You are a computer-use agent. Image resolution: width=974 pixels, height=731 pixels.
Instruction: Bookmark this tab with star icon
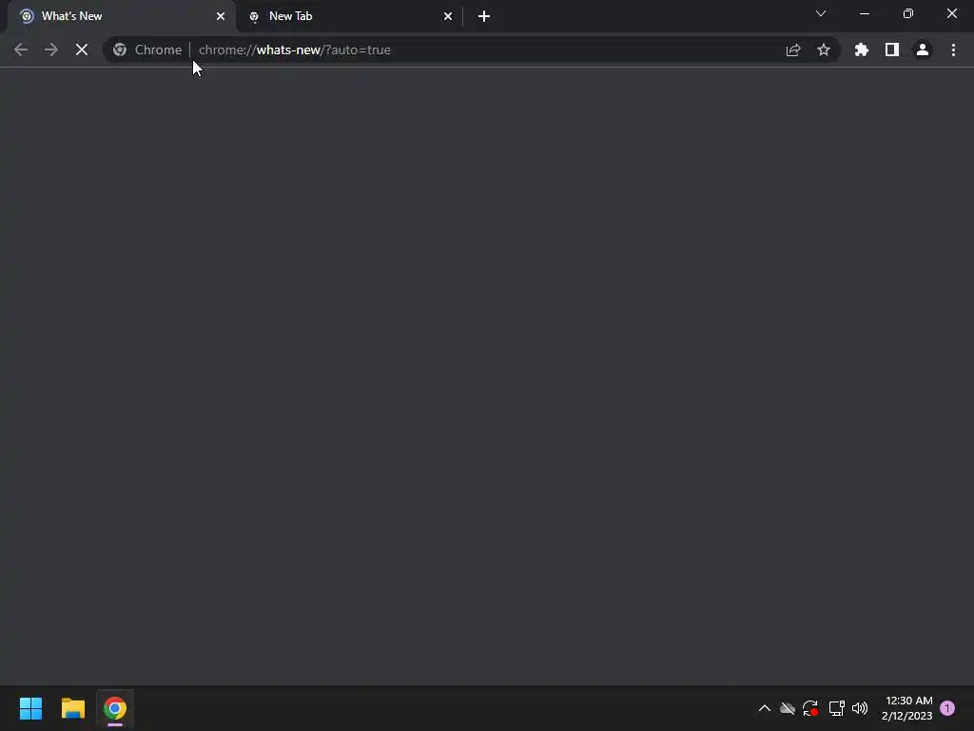[824, 49]
